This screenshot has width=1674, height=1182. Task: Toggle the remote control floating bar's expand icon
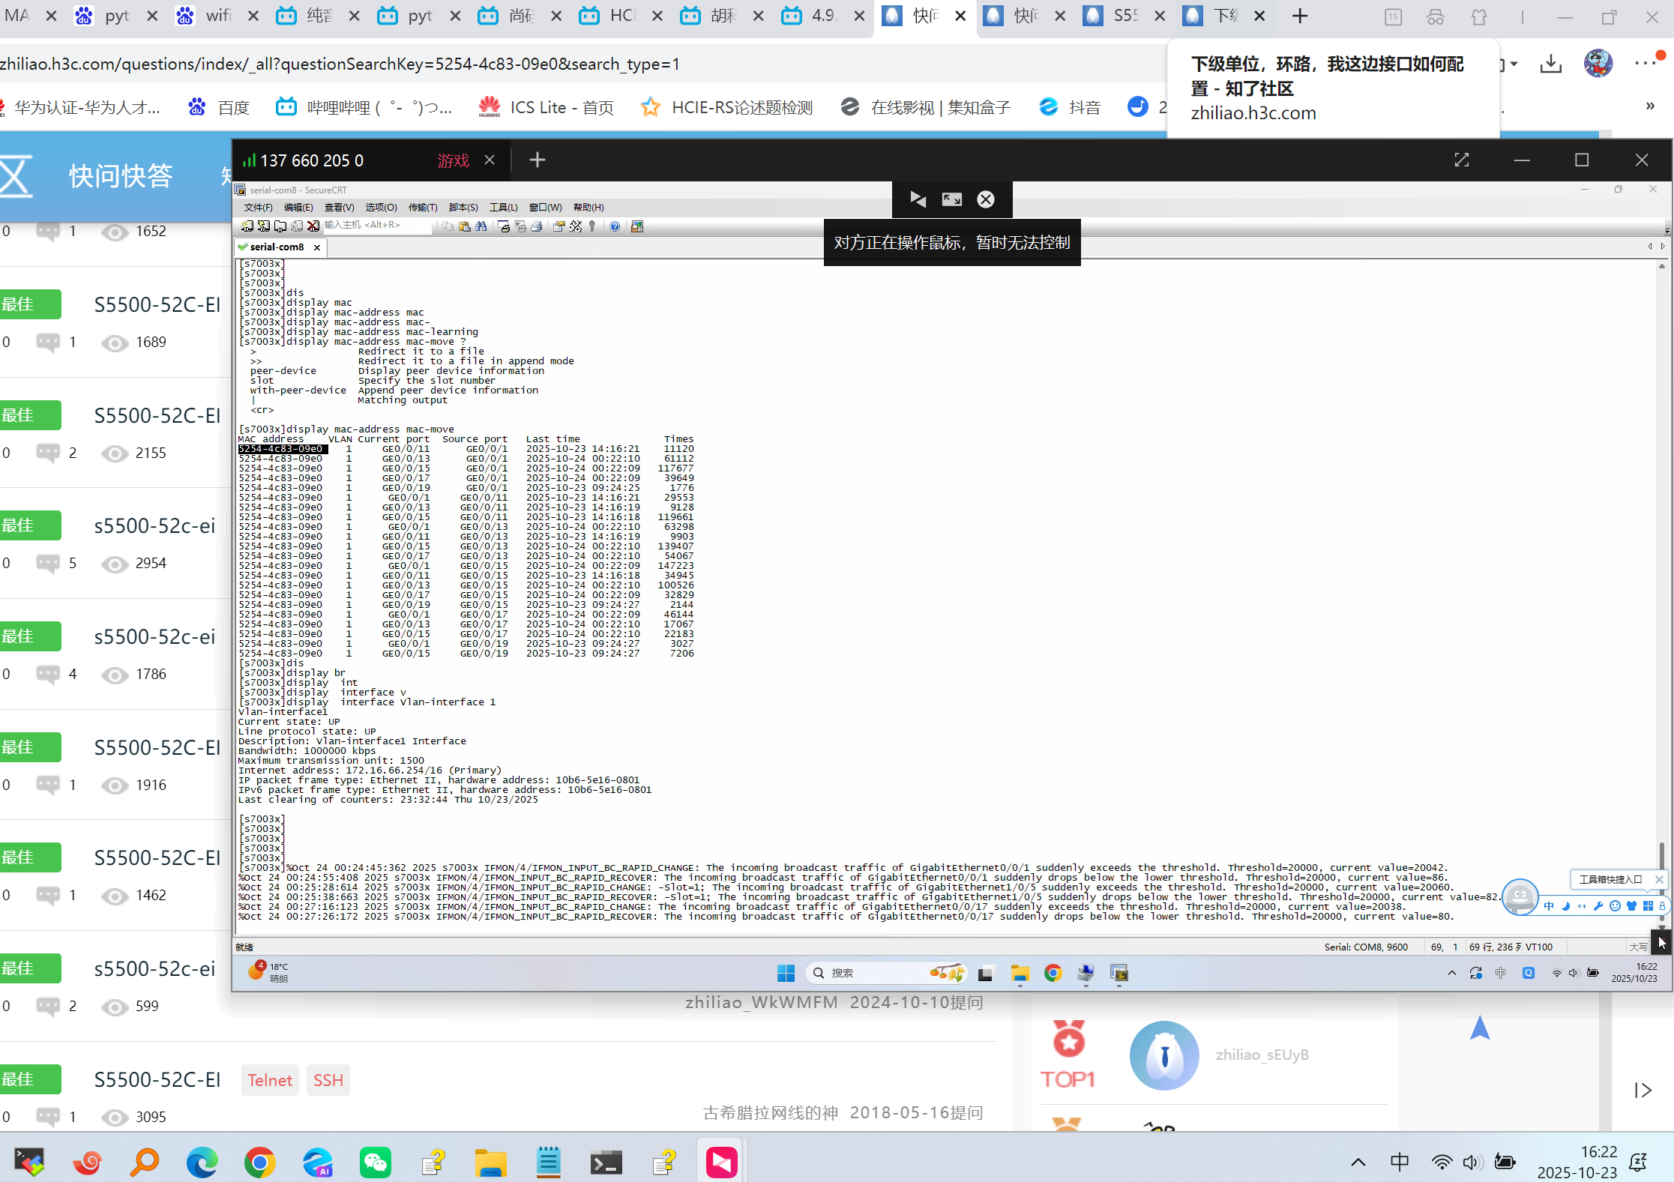pos(952,199)
